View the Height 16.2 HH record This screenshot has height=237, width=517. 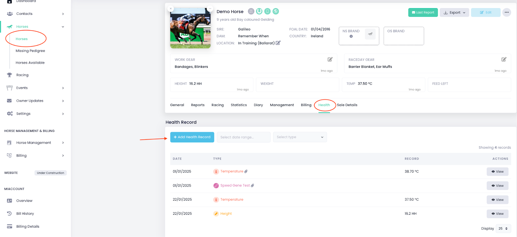[497, 214]
